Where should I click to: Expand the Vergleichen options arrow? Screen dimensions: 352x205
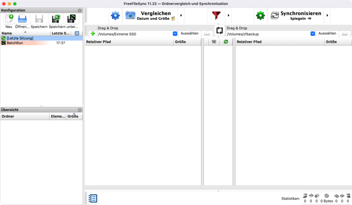(181, 15)
